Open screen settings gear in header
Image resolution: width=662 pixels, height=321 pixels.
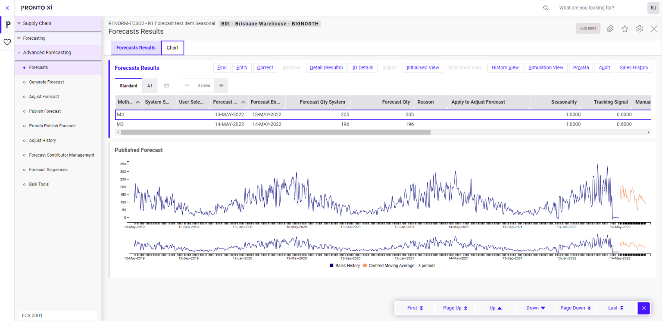640,28
